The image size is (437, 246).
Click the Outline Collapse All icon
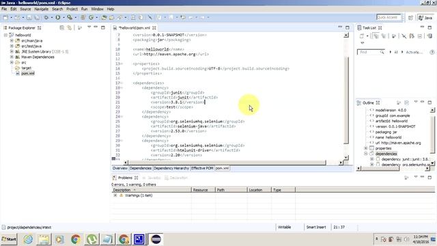click(x=407, y=102)
